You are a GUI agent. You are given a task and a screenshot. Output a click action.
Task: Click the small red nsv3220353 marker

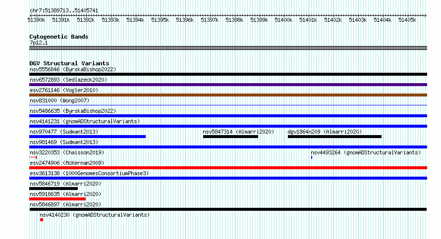(x=33, y=157)
